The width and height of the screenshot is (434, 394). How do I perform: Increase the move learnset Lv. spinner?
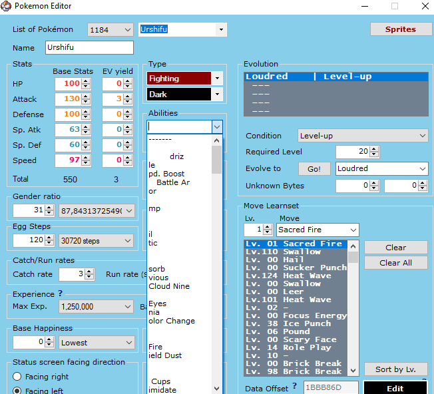tap(268, 226)
